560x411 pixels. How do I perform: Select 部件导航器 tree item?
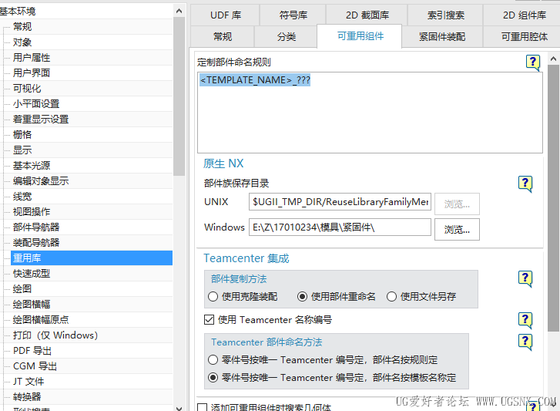(x=36, y=227)
